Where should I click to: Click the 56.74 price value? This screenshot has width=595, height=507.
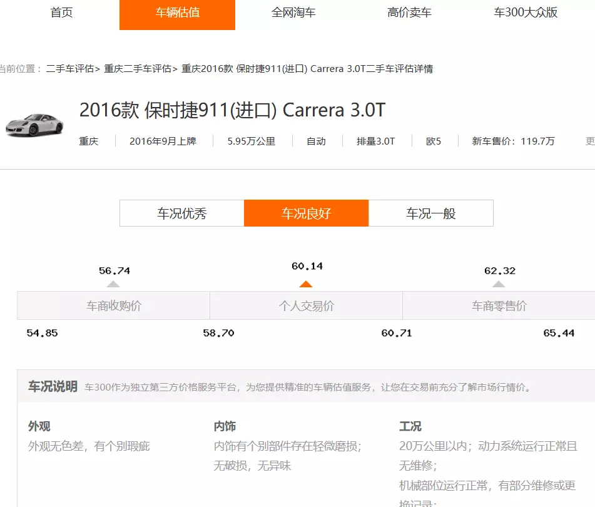pyautogui.click(x=114, y=271)
